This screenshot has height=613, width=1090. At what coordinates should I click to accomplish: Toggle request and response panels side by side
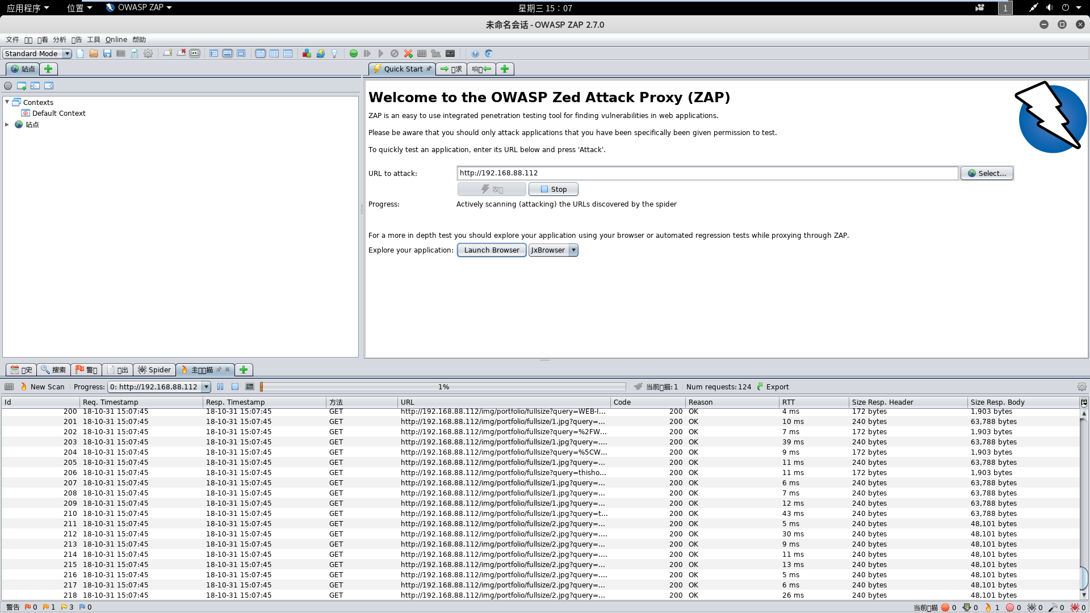point(274,53)
